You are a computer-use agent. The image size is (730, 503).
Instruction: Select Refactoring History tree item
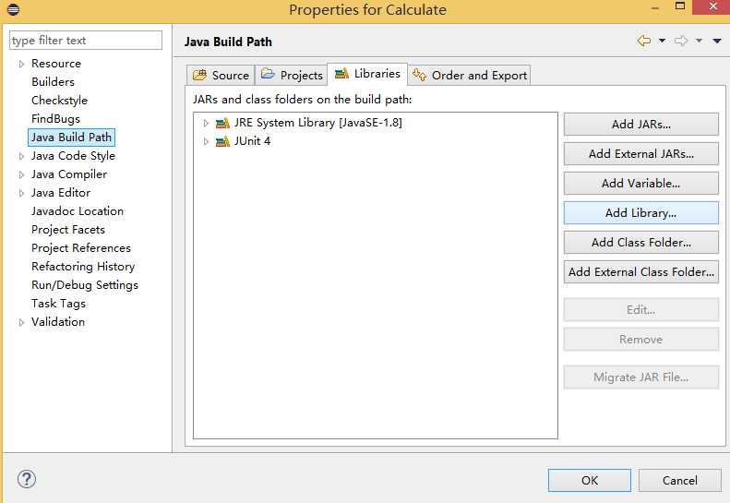[83, 267]
